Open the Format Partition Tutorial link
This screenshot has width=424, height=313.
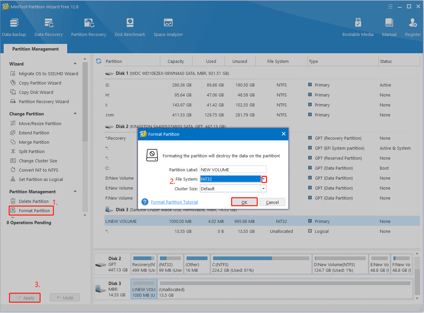[x=174, y=202]
